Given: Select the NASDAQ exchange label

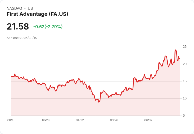Looking at the screenshot, I should pos(14,8).
